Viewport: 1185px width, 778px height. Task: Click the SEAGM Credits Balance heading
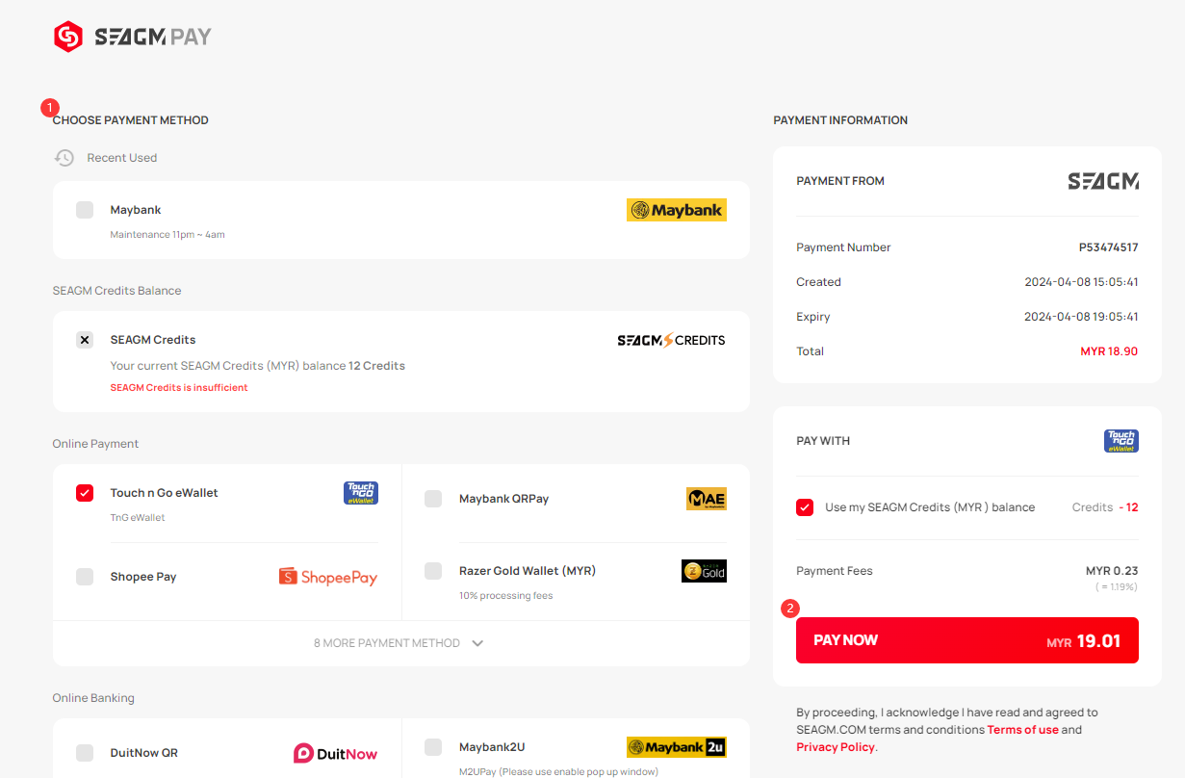point(116,291)
